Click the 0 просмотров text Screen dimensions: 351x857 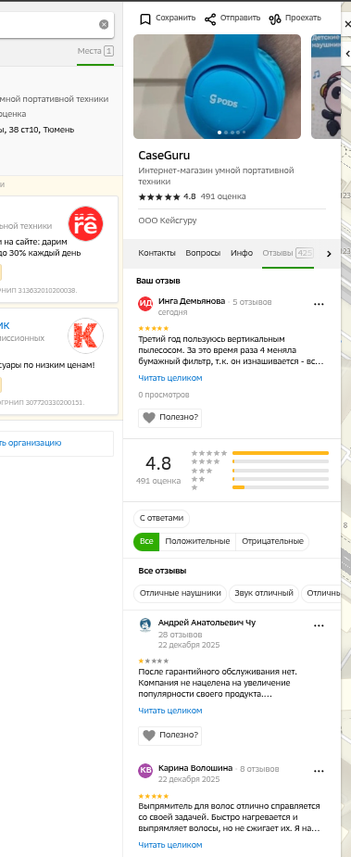(x=164, y=395)
